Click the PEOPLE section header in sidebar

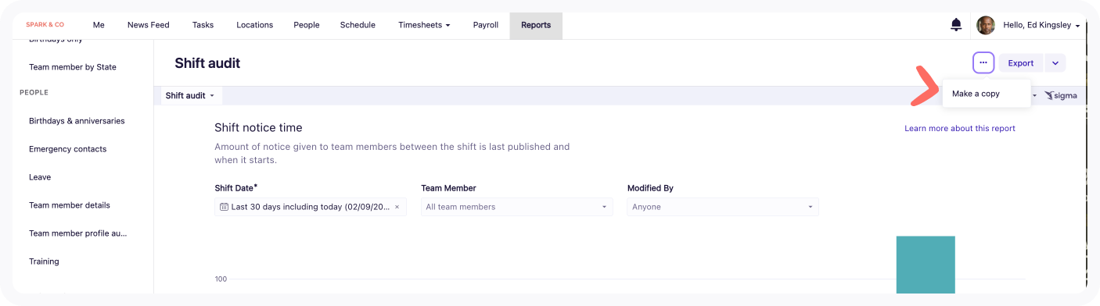34,92
